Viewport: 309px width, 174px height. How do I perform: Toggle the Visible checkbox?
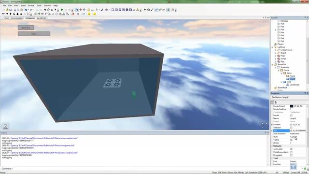(291, 140)
